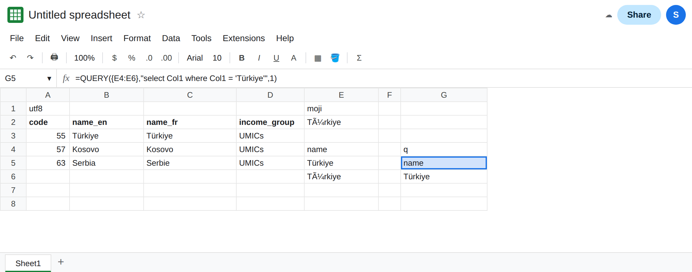Select the income_group header cell
This screenshot has width=692, height=272.
point(270,122)
